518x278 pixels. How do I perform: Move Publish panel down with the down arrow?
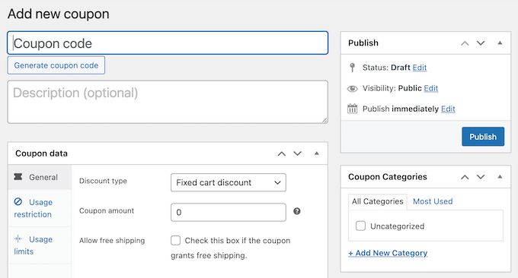coord(481,43)
